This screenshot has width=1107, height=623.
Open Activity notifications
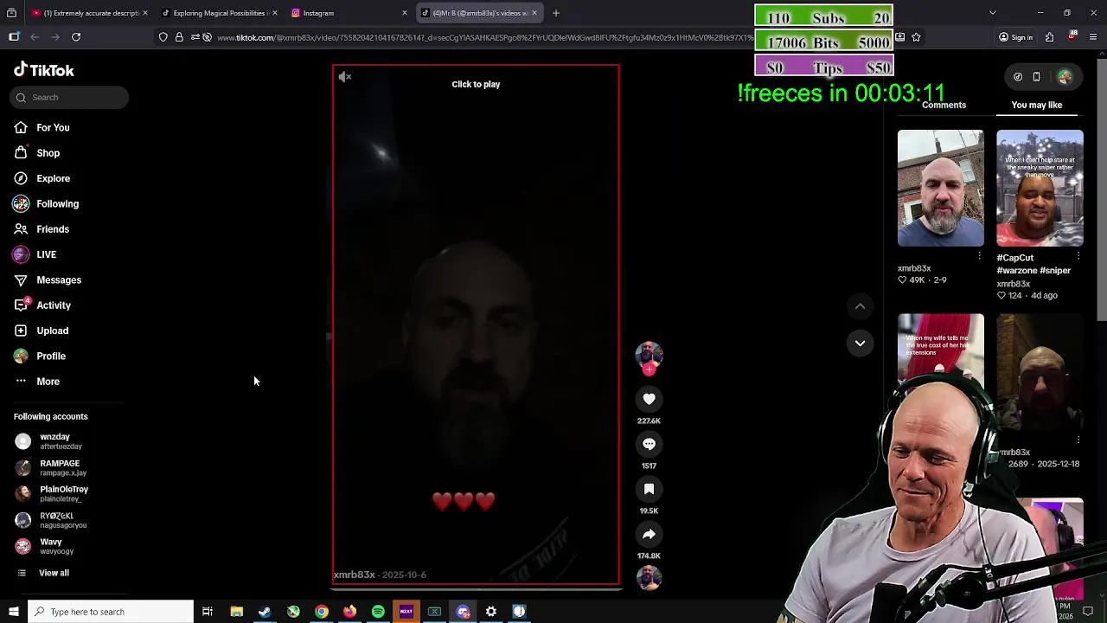(53, 305)
